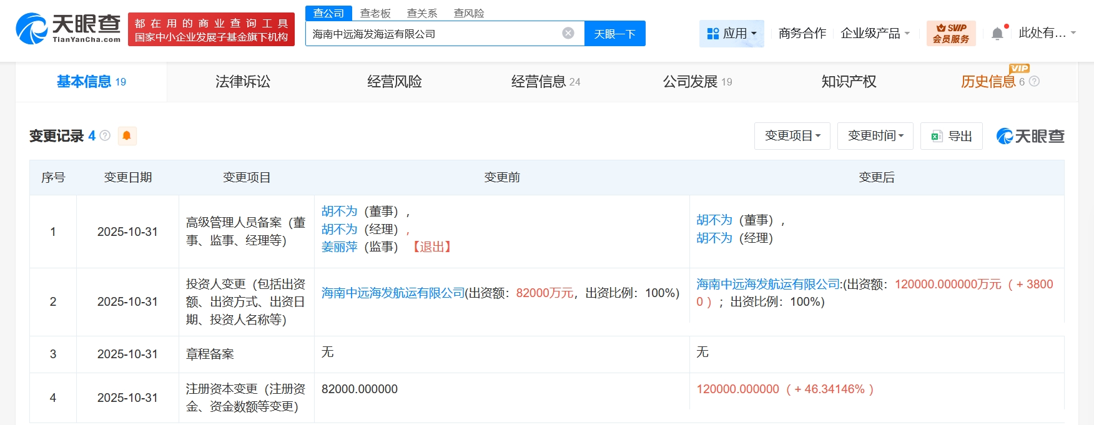Open 姜丽萍 supervisor profile link
Screen dimensions: 1094x425
point(339,247)
